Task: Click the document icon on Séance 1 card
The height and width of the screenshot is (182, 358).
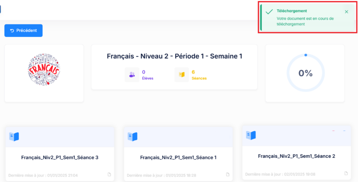Action: pyautogui.click(x=228, y=175)
